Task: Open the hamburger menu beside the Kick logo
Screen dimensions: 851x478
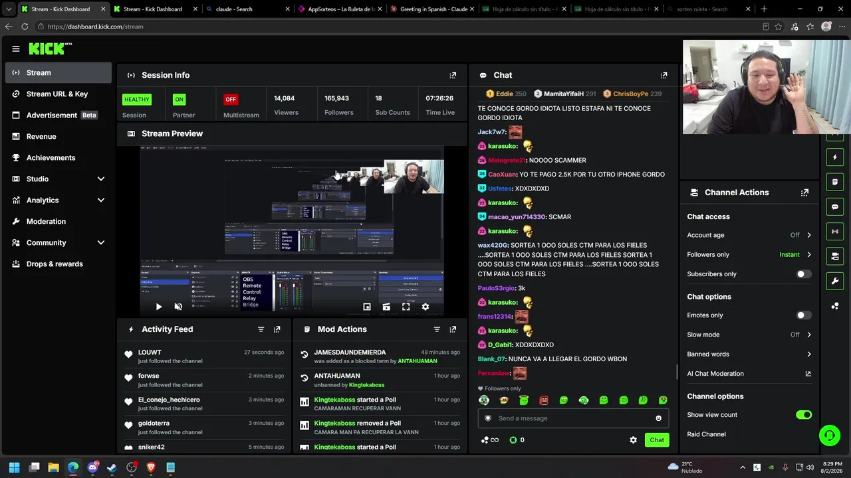Action: click(x=16, y=48)
